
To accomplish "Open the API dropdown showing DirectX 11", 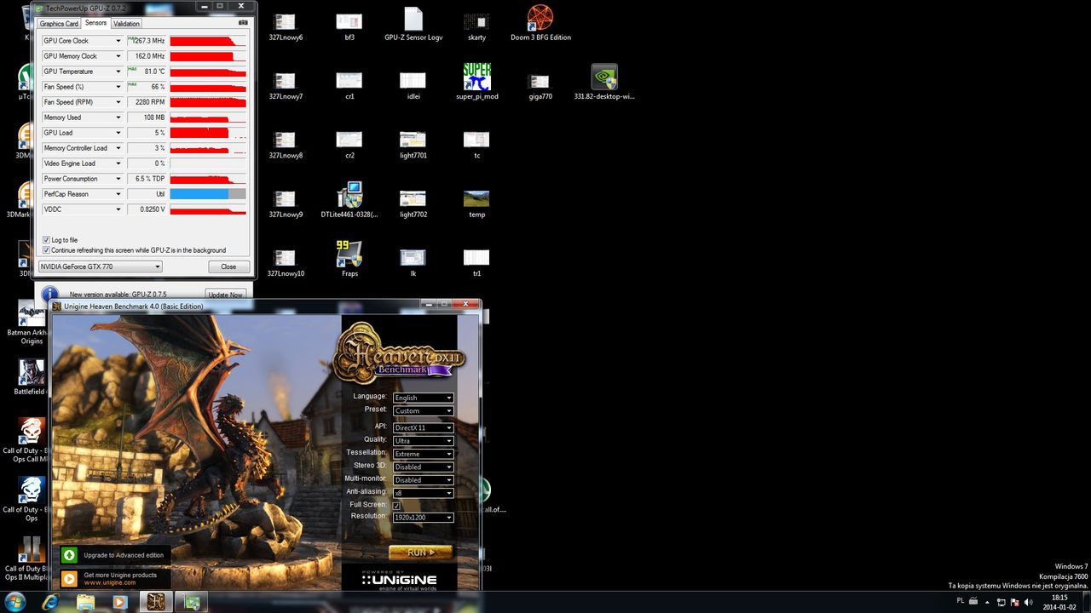I will (423, 427).
